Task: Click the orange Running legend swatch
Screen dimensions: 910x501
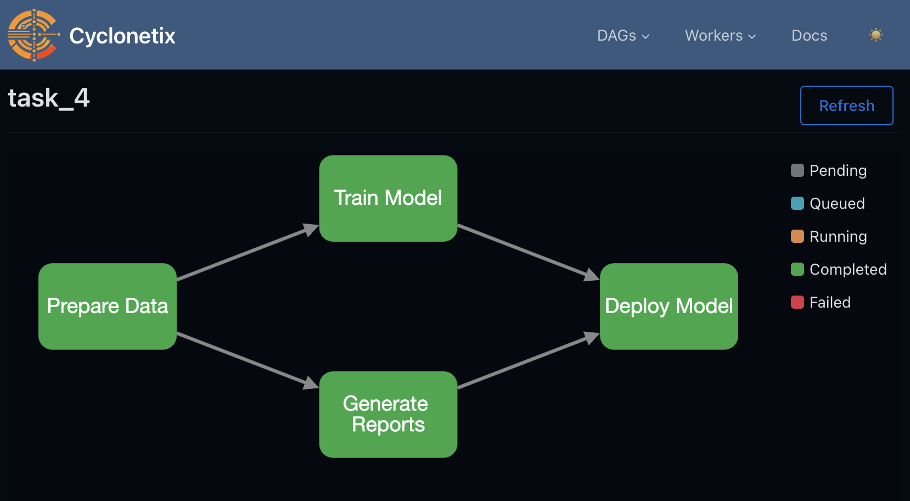Action: (797, 236)
